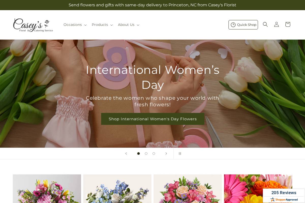305x203 pixels.
Task: Open the account login page
Action: tap(276, 24)
